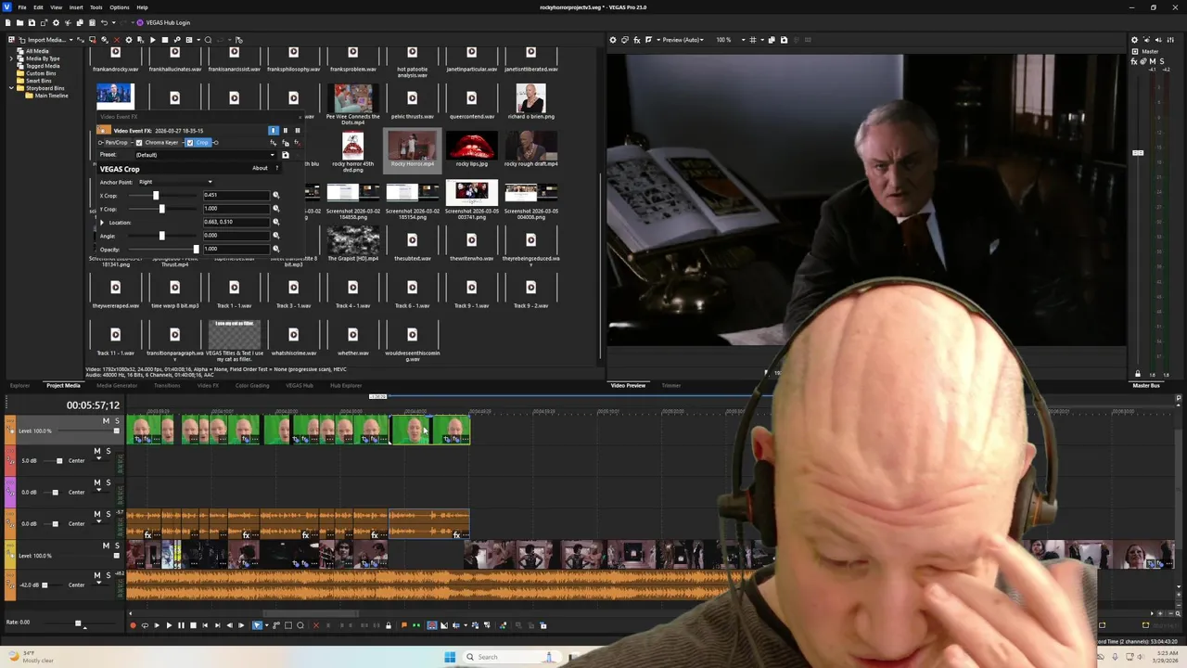Adjust the Opacity slider
Screen dimensions: 1187x668
pos(196,249)
